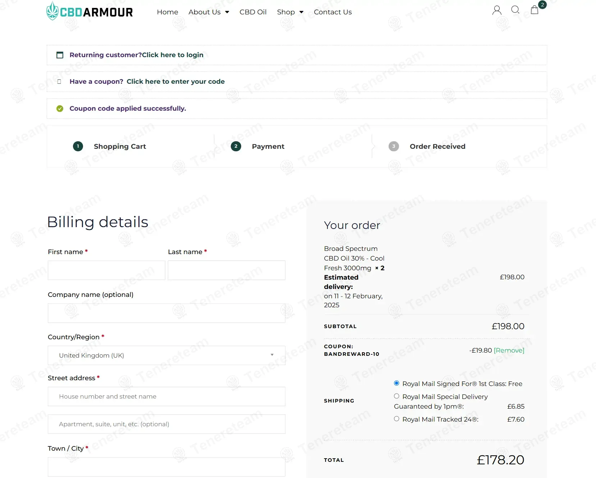This screenshot has height=478, width=596.
Task: Click the Billing details heading
Action: coord(98,222)
